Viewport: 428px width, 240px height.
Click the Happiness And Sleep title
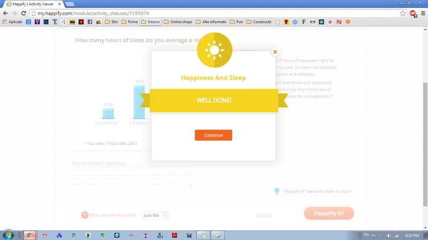tap(213, 78)
